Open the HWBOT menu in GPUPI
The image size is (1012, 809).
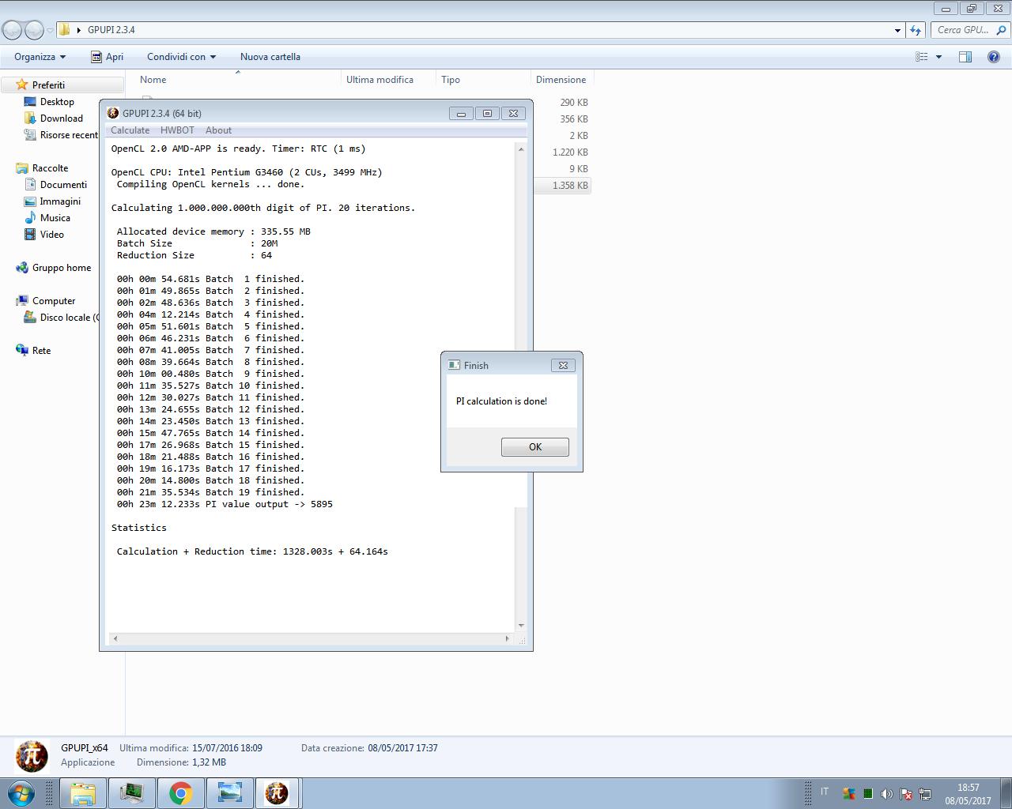pos(177,130)
